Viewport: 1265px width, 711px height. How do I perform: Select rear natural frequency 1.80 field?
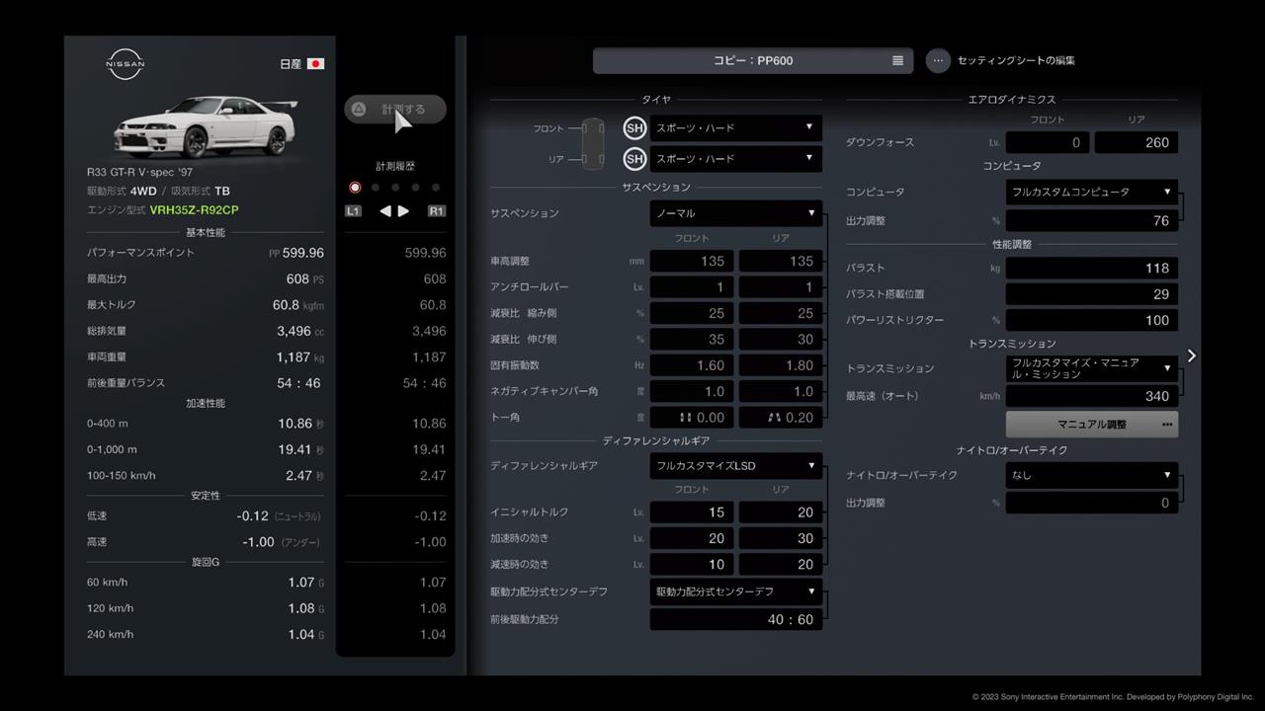[x=781, y=365]
